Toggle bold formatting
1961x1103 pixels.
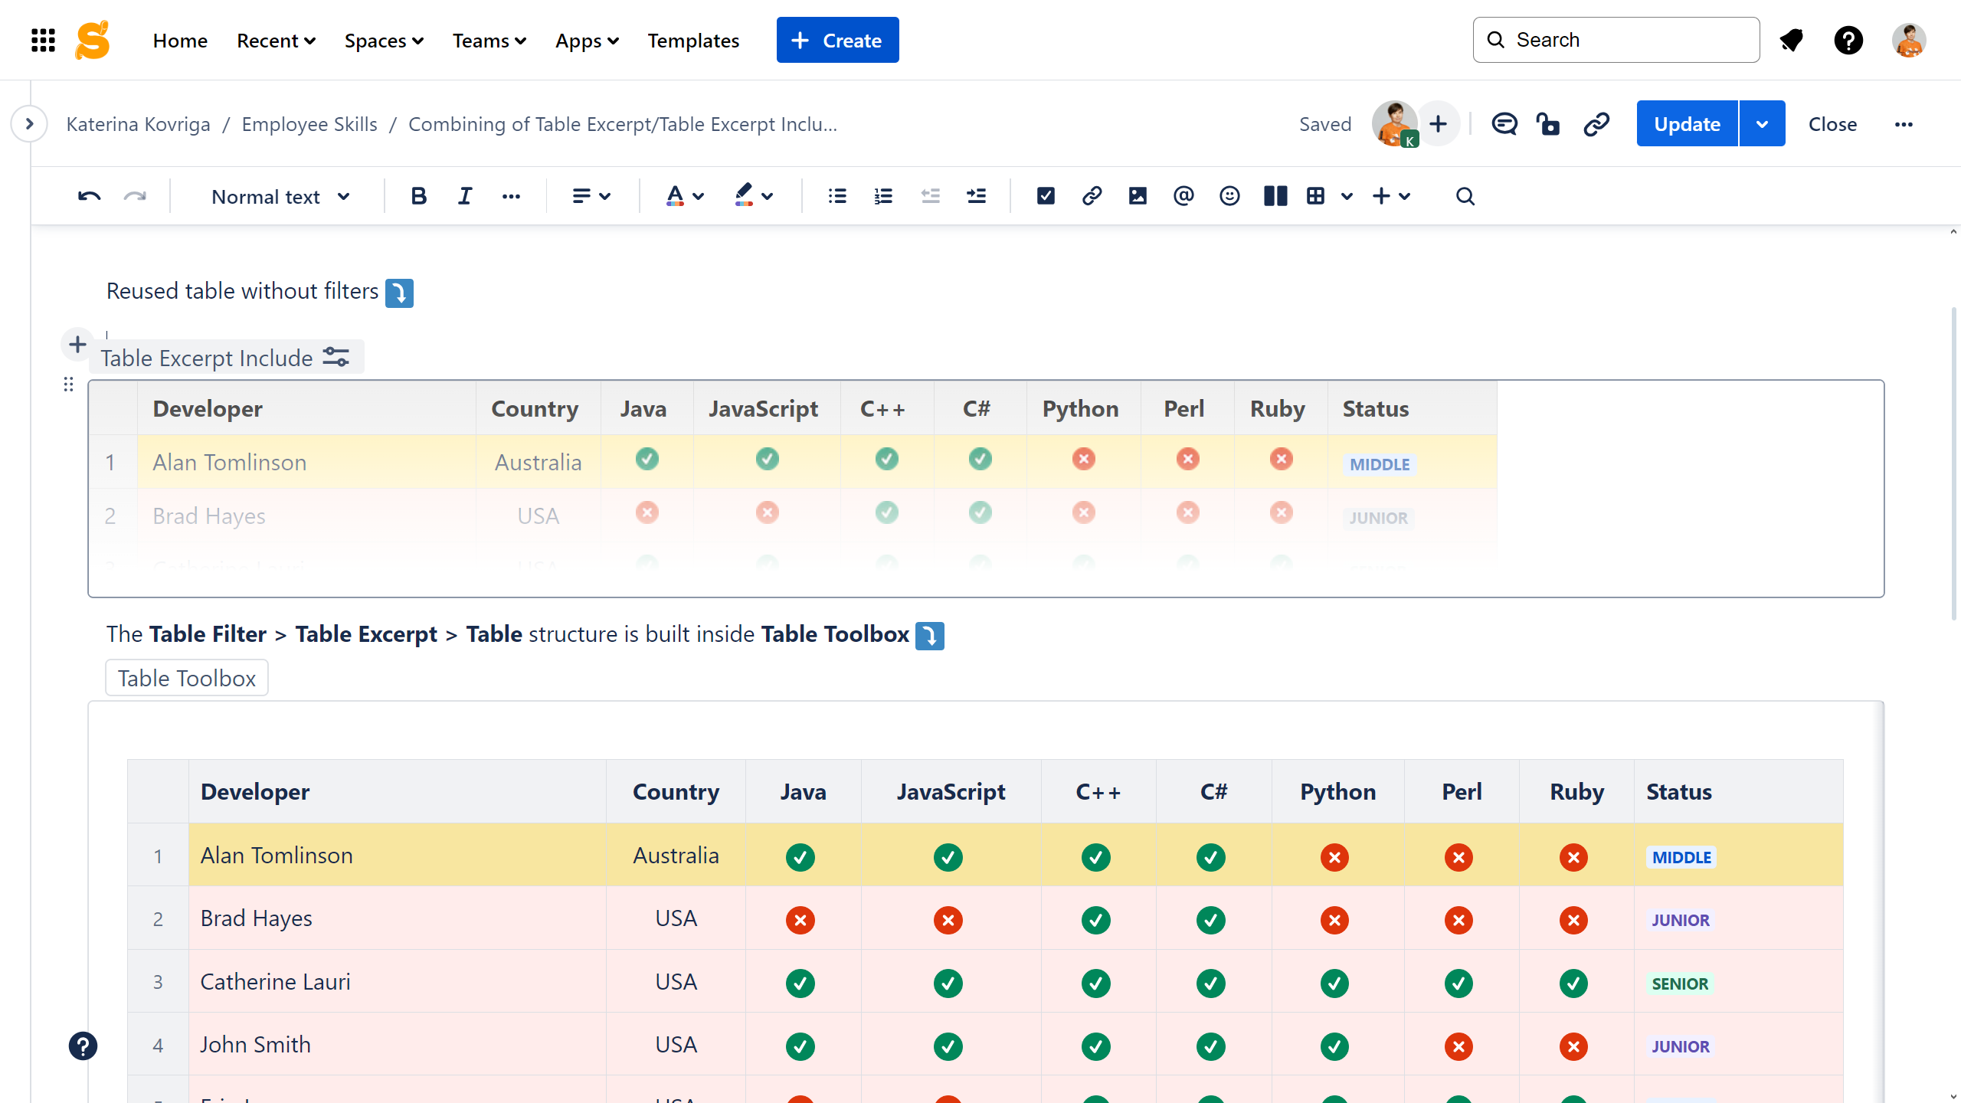click(x=418, y=196)
